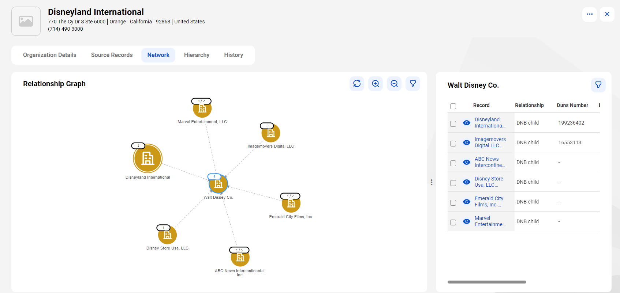Switch to the Organization Details tab
The height and width of the screenshot is (293, 620).
point(50,55)
